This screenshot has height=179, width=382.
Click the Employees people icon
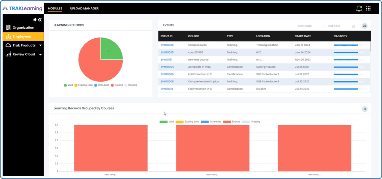pos(9,36)
